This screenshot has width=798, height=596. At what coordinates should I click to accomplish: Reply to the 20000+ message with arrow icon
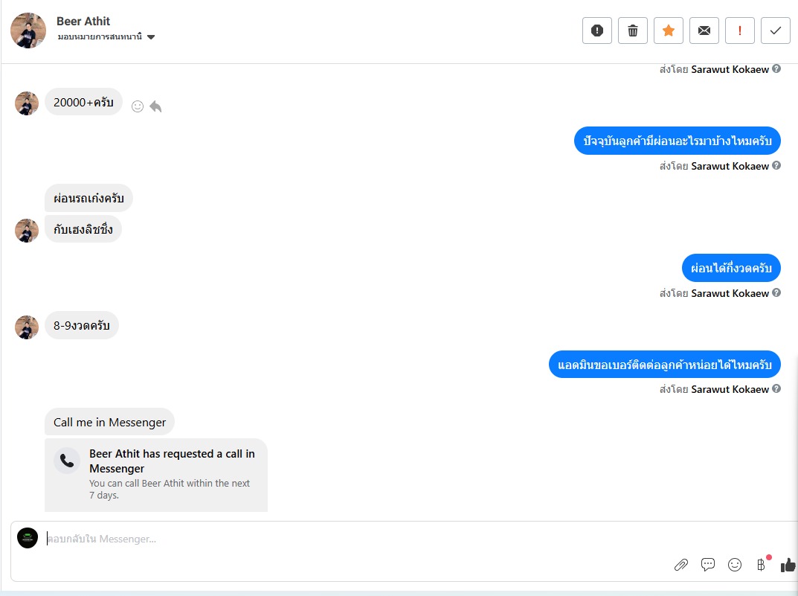[x=155, y=106]
